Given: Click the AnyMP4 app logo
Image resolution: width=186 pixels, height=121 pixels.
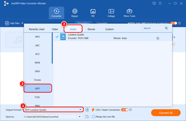Looking at the screenshot, I should tap(6, 3).
